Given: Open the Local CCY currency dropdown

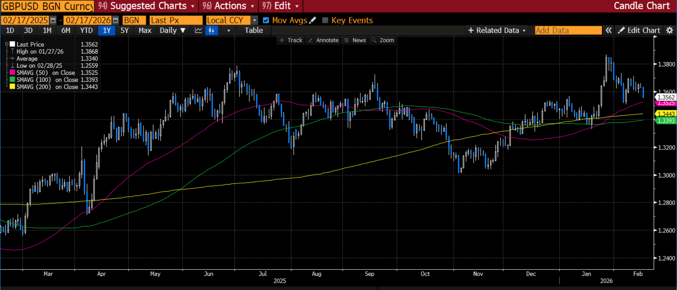Looking at the screenshot, I should 255,20.
